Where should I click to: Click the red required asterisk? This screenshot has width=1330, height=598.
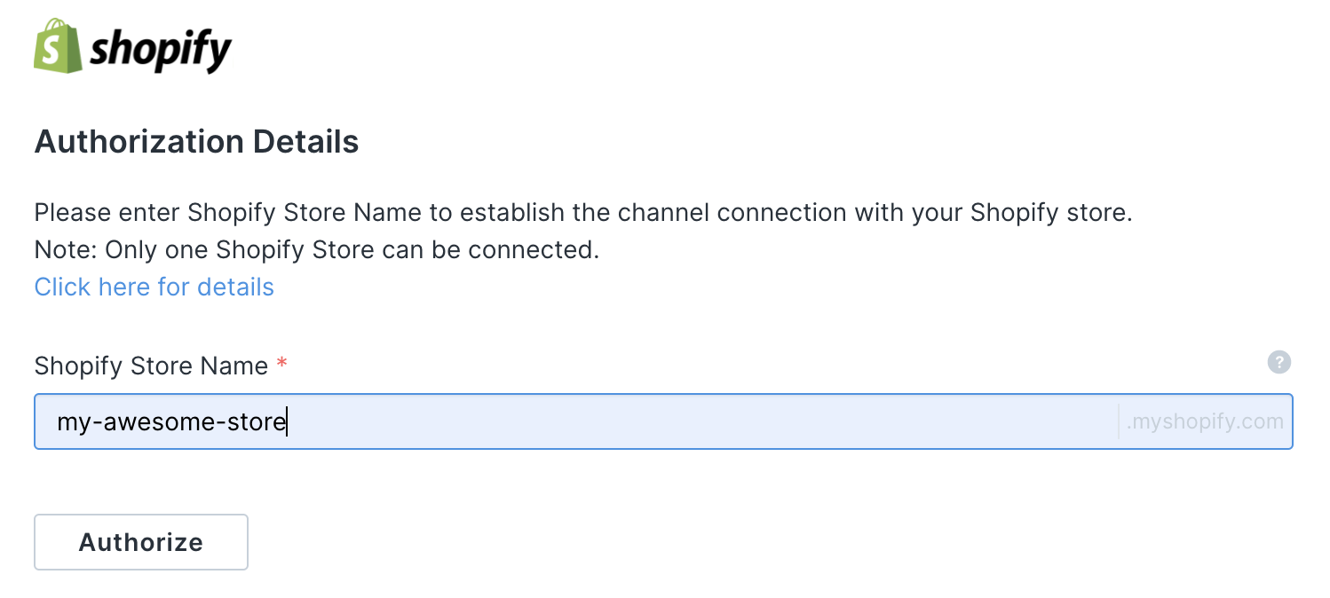(282, 365)
